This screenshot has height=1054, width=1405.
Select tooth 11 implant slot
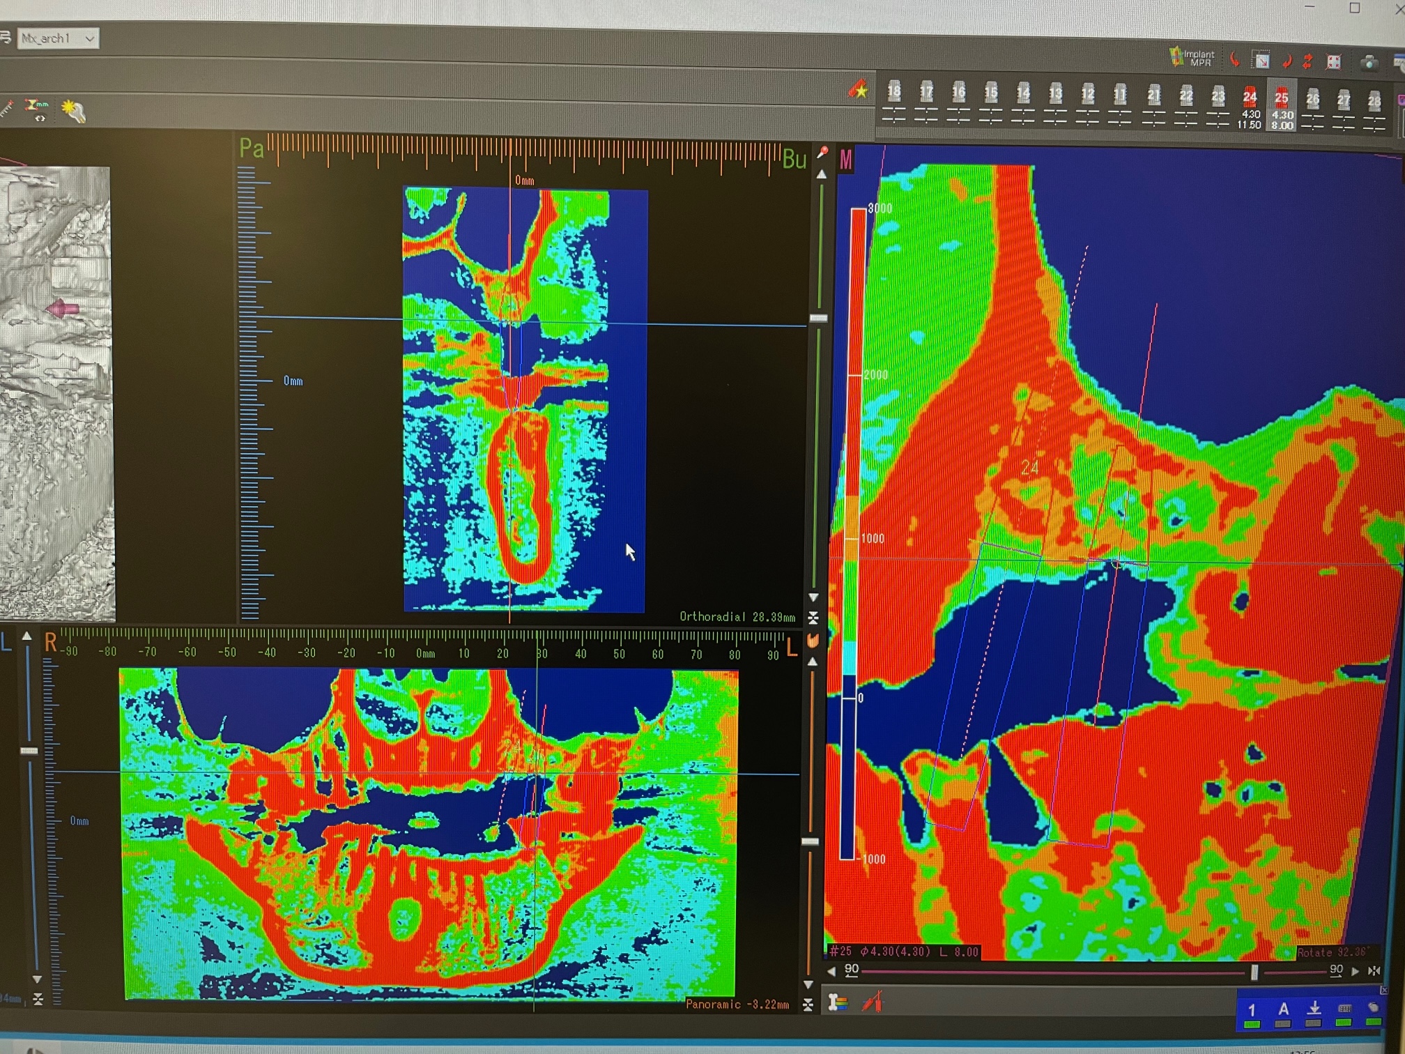click(1120, 105)
